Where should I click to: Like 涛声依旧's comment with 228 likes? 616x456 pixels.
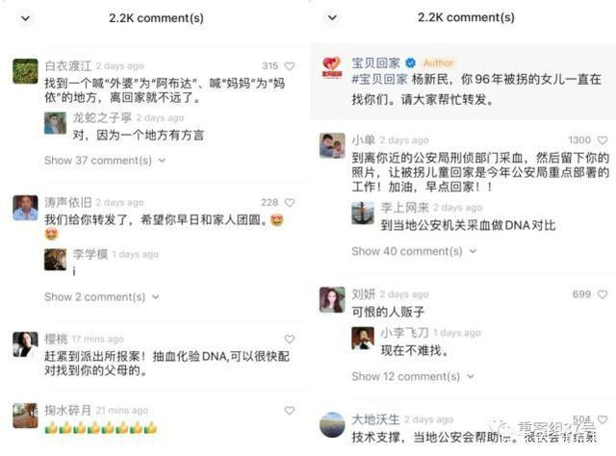tap(290, 203)
